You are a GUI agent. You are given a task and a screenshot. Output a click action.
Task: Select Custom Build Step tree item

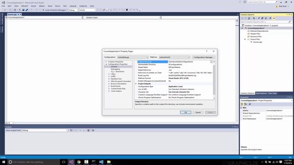click(118, 88)
